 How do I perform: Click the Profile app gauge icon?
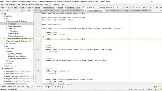pos(133,7)
